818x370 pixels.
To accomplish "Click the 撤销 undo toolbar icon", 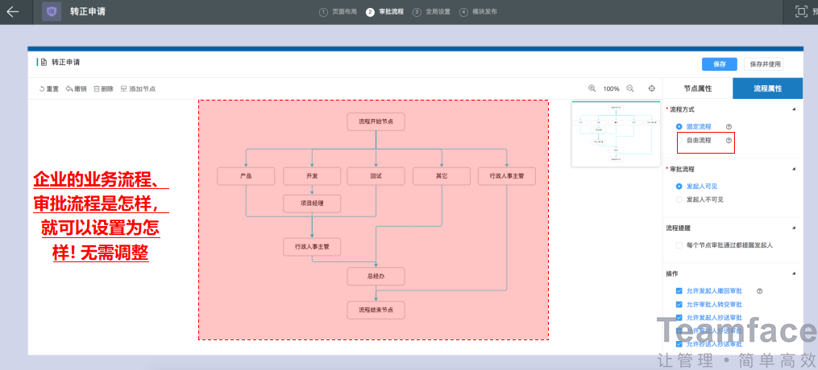I will pos(69,88).
